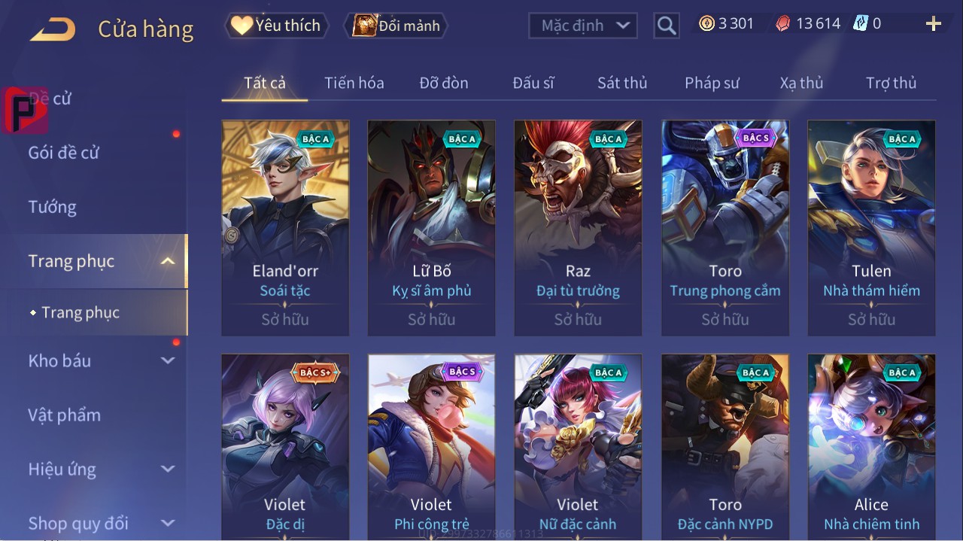This screenshot has height=541, width=963.
Task: Expand the Shop quy đổi section
Action: point(168,523)
